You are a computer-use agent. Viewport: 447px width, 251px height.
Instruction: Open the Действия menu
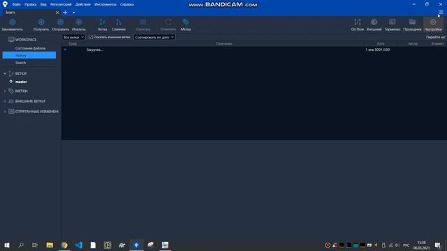point(83,5)
